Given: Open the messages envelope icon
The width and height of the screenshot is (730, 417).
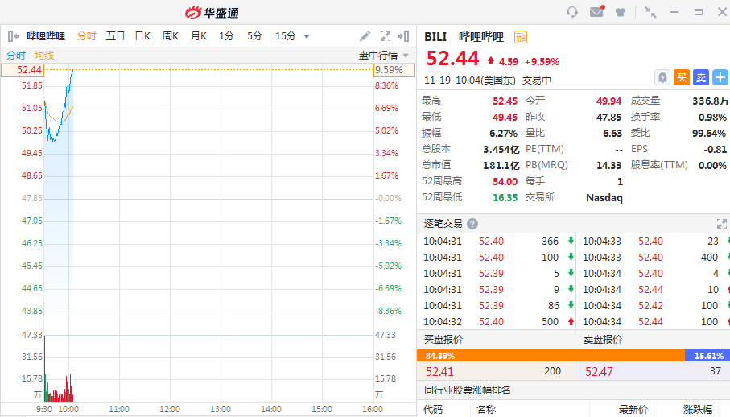Looking at the screenshot, I should pos(596,12).
